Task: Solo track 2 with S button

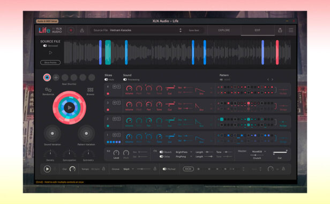Action: tap(118, 119)
